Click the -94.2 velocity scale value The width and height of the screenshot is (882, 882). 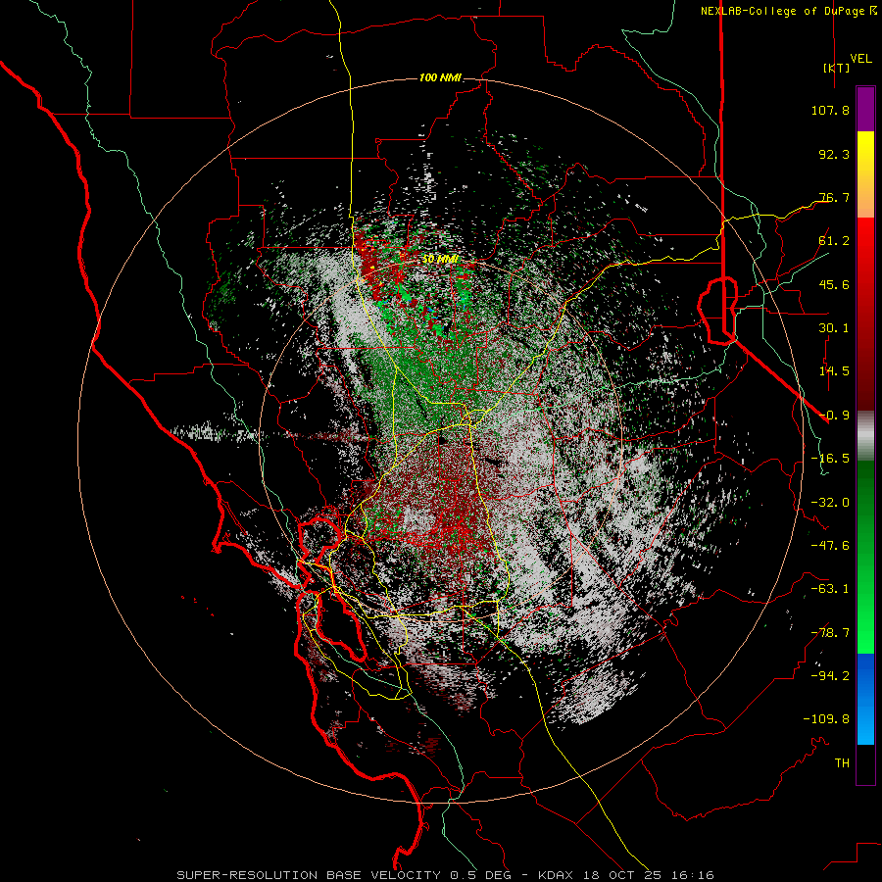pos(830,676)
